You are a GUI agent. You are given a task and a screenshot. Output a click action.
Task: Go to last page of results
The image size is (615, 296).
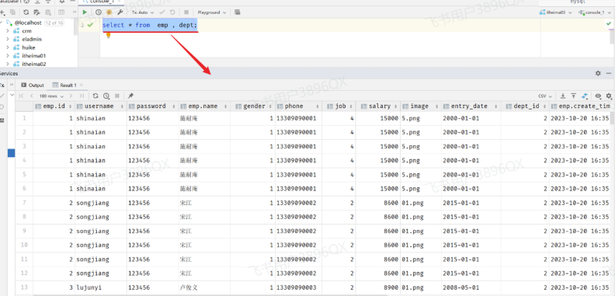(x=82, y=96)
